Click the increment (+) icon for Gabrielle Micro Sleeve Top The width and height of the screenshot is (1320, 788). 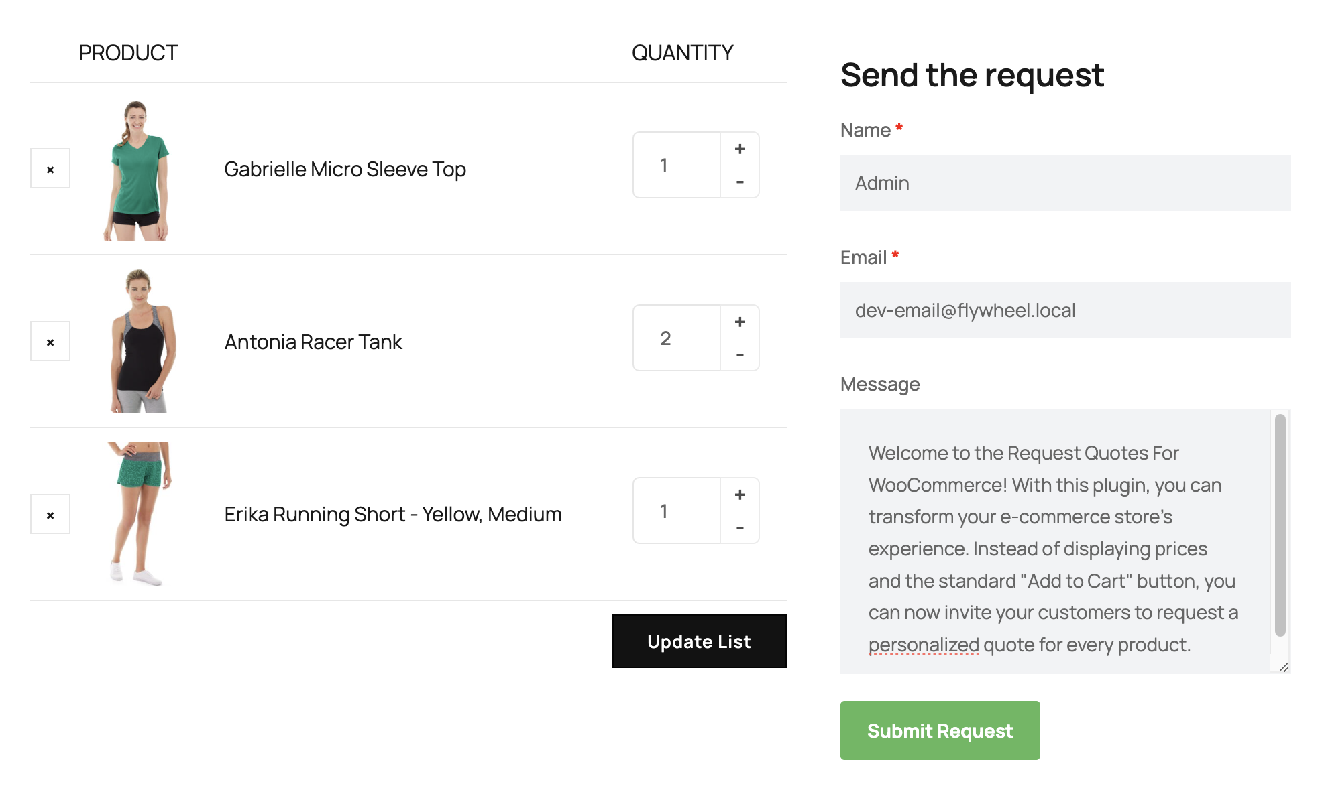[x=740, y=148]
